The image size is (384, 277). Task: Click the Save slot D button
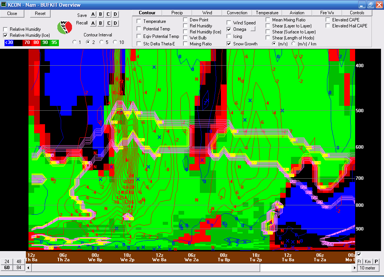(x=115, y=14)
